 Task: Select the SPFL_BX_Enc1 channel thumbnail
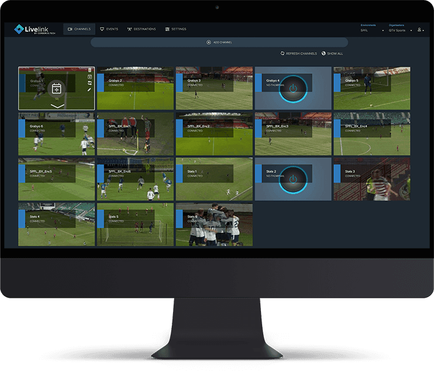(135, 134)
